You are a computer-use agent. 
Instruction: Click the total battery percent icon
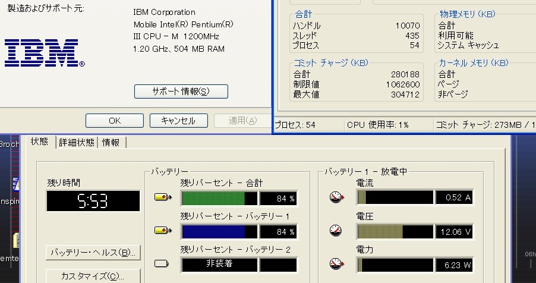(163, 197)
